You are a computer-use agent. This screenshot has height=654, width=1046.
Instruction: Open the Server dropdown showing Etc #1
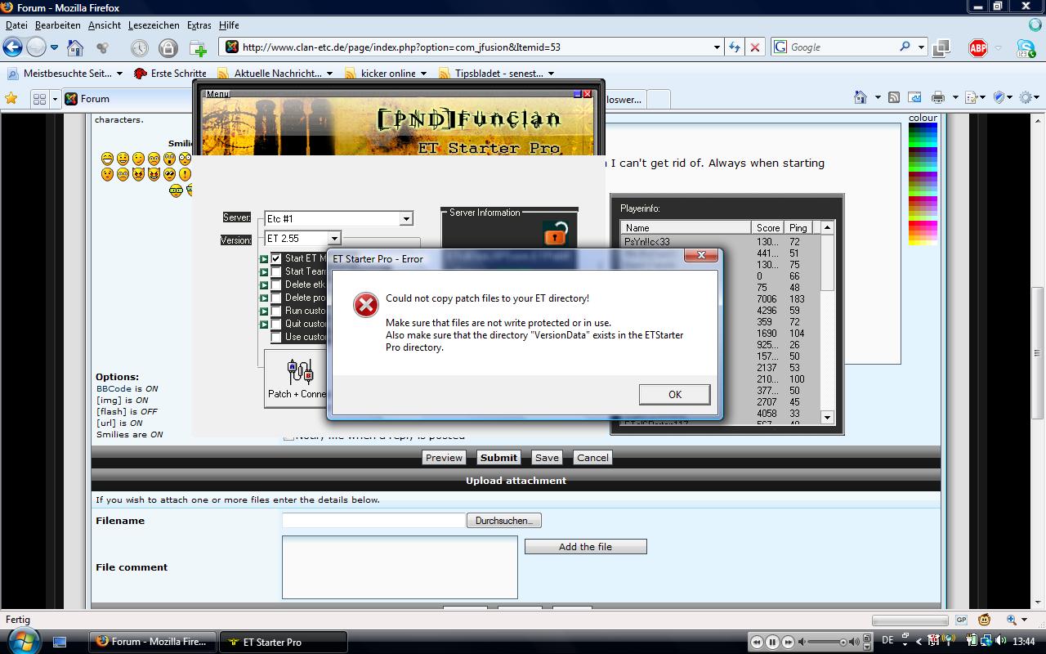point(405,219)
